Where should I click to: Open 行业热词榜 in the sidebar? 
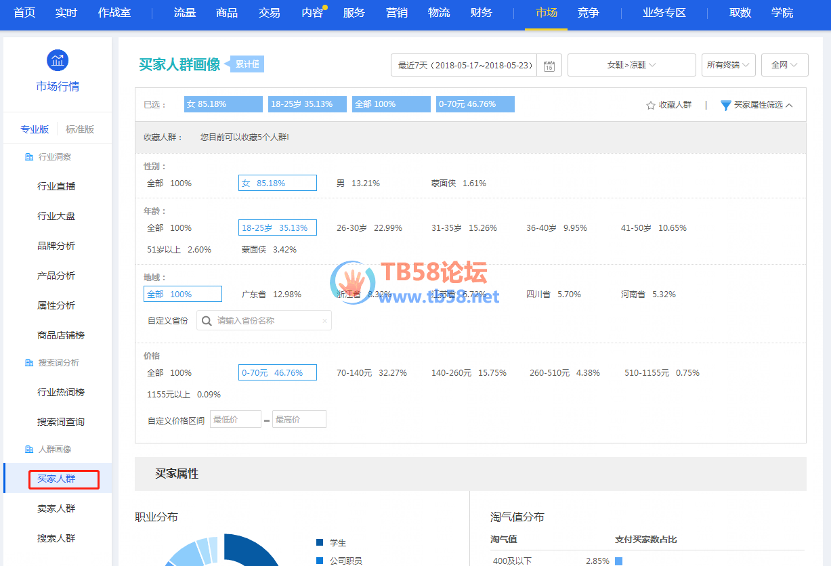click(x=61, y=392)
